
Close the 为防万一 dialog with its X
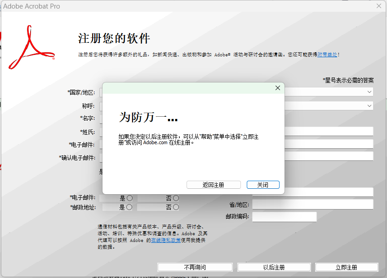(278, 88)
